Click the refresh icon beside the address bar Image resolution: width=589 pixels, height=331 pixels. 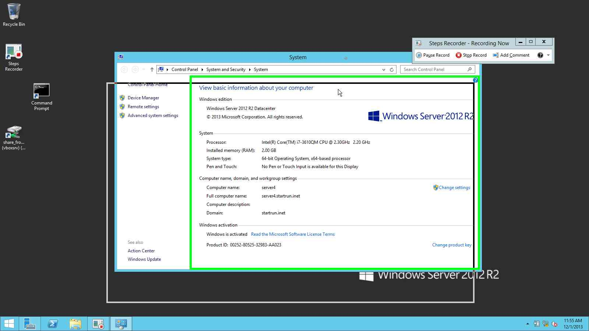click(391, 69)
